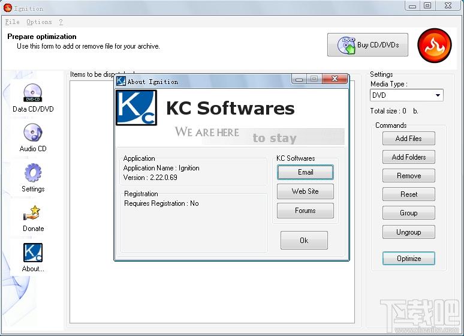This screenshot has width=464, height=336.
Task: Click the Add Folders button
Action: 409,157
